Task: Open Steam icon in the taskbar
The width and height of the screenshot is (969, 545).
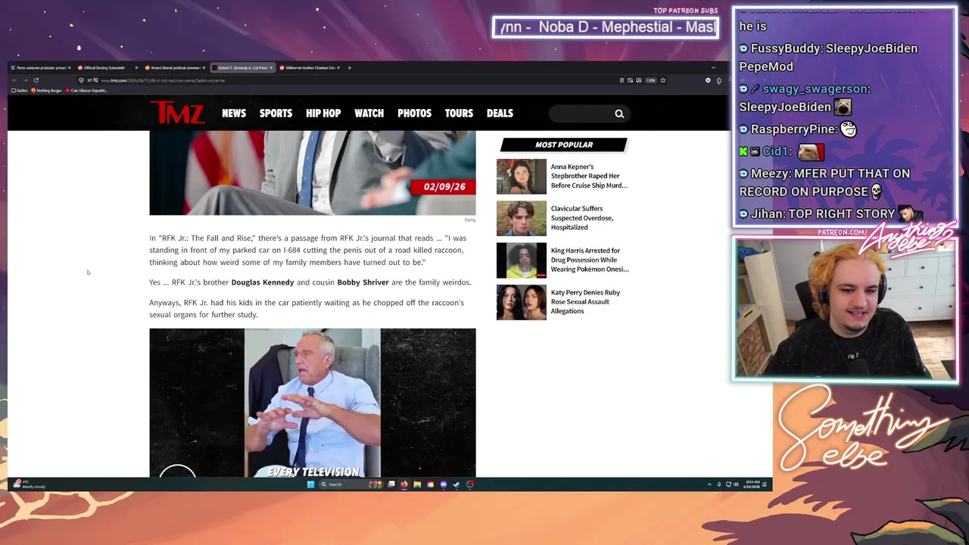Action: point(456,484)
